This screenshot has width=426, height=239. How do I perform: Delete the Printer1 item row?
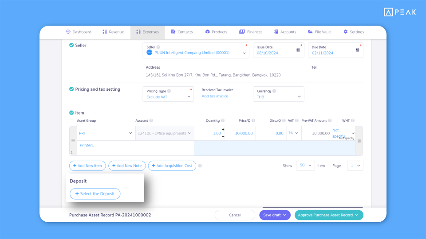coord(359,141)
